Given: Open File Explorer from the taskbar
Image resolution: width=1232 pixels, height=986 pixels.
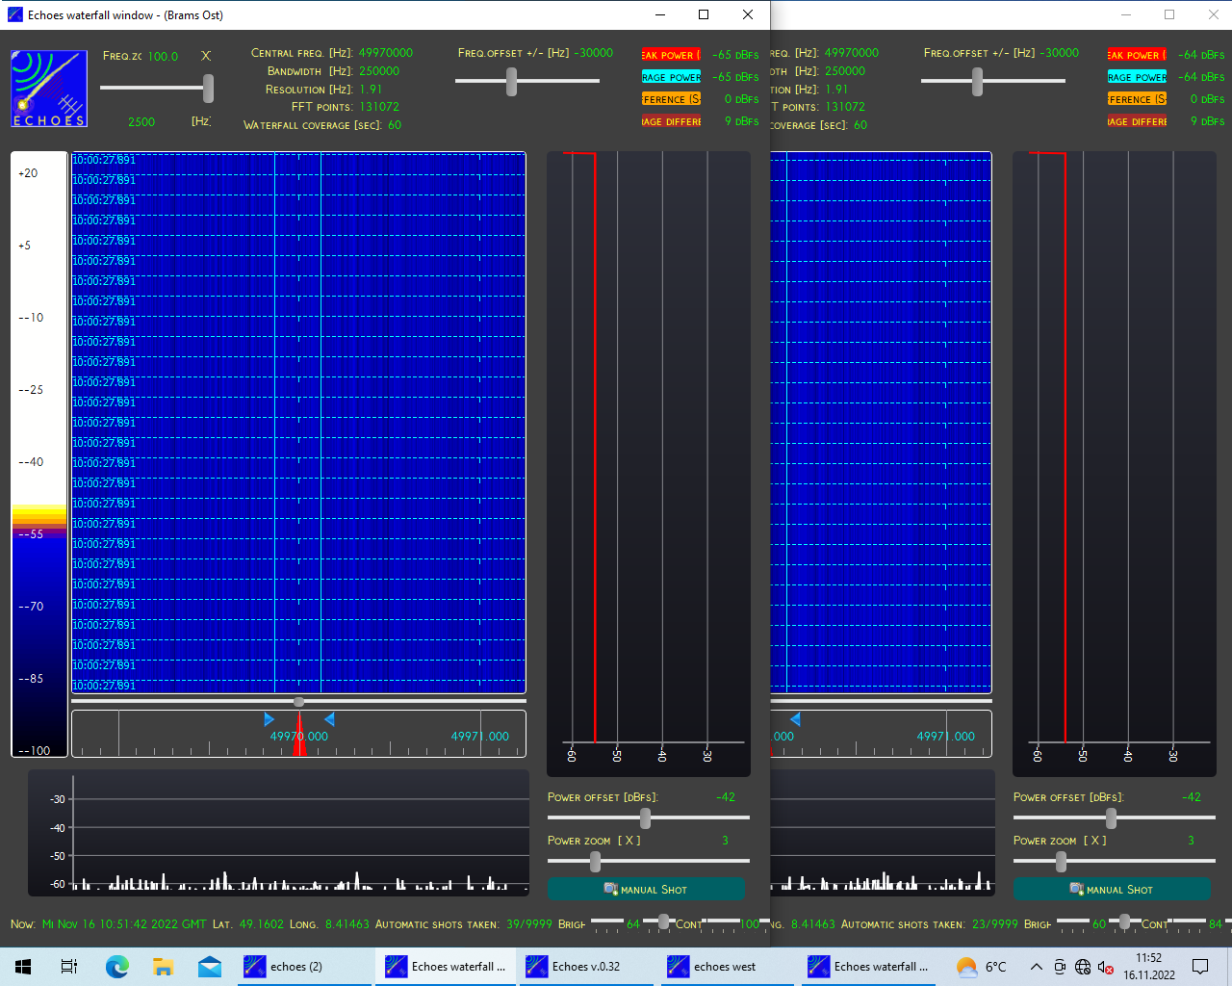Looking at the screenshot, I should 163,967.
